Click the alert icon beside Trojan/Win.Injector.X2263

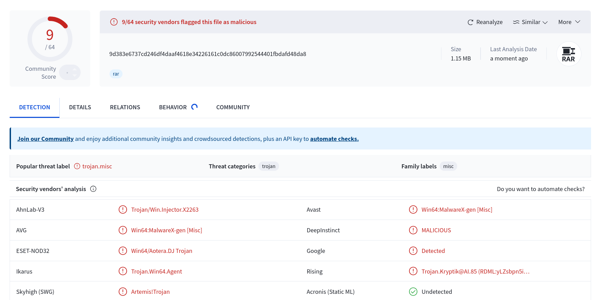click(123, 210)
